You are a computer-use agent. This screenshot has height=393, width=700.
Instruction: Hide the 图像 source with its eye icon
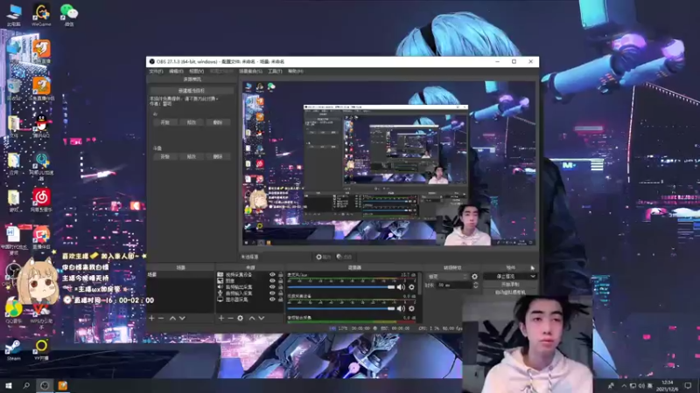(272, 281)
